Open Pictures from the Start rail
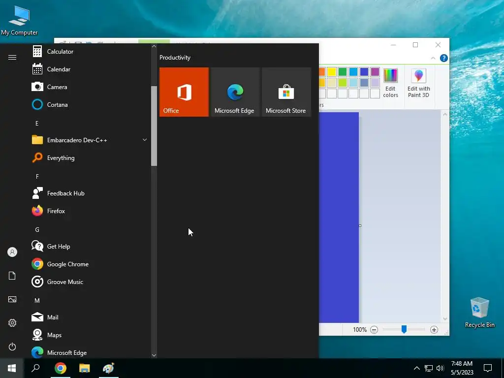Screen dimensions: 504x378 click(x=12, y=299)
